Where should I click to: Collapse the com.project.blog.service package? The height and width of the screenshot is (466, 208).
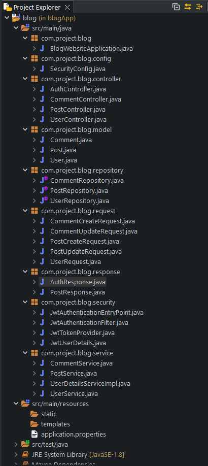[25, 353]
